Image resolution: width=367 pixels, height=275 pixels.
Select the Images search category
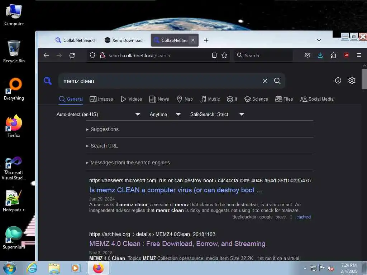coord(101,99)
